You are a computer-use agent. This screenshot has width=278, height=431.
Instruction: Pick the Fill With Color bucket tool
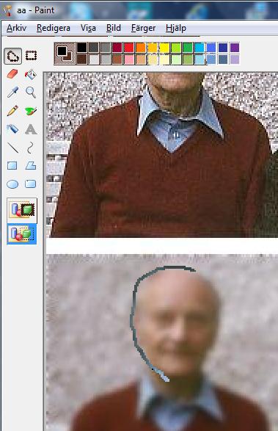(x=31, y=74)
